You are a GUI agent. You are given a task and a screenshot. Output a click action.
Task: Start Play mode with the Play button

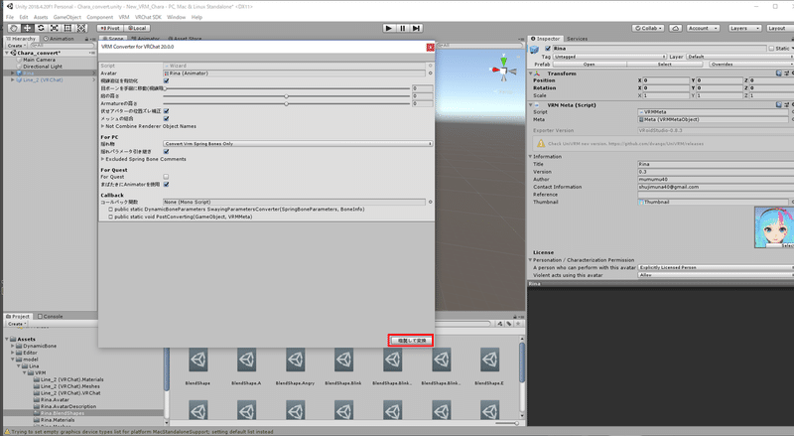(x=388, y=29)
